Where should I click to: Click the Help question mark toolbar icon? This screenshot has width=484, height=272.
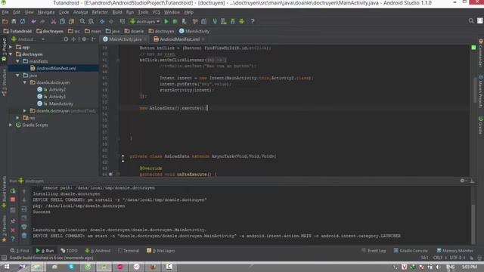pyautogui.click(x=253, y=21)
